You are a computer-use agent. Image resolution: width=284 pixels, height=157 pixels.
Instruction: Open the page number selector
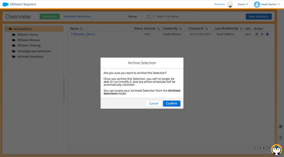pos(262,148)
